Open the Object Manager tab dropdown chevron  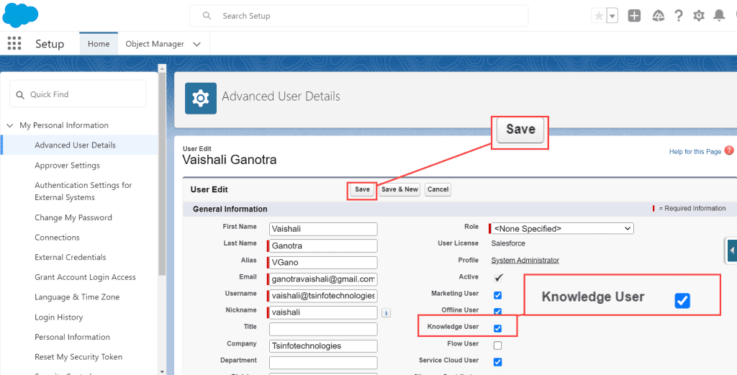(197, 44)
